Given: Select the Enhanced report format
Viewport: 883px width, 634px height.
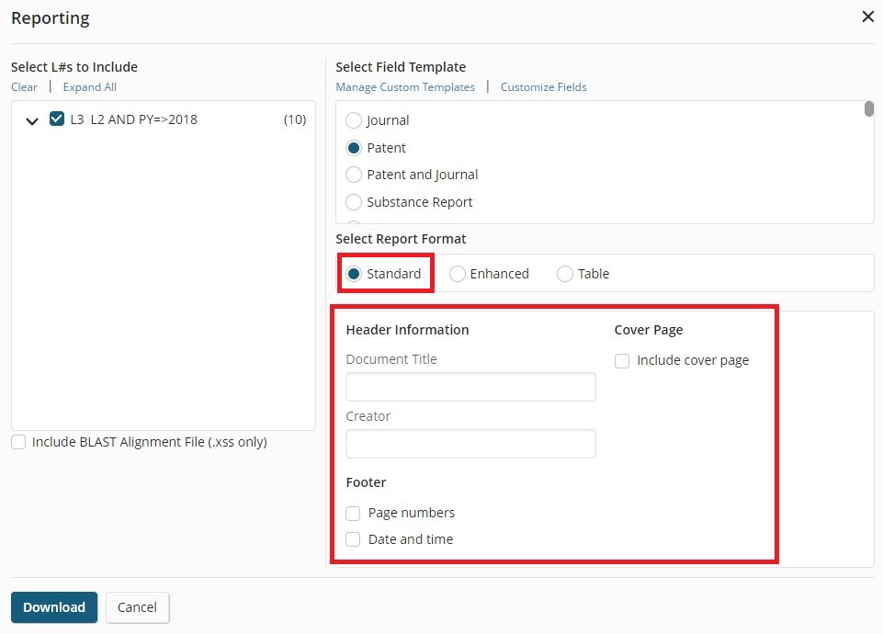Looking at the screenshot, I should pos(458,274).
